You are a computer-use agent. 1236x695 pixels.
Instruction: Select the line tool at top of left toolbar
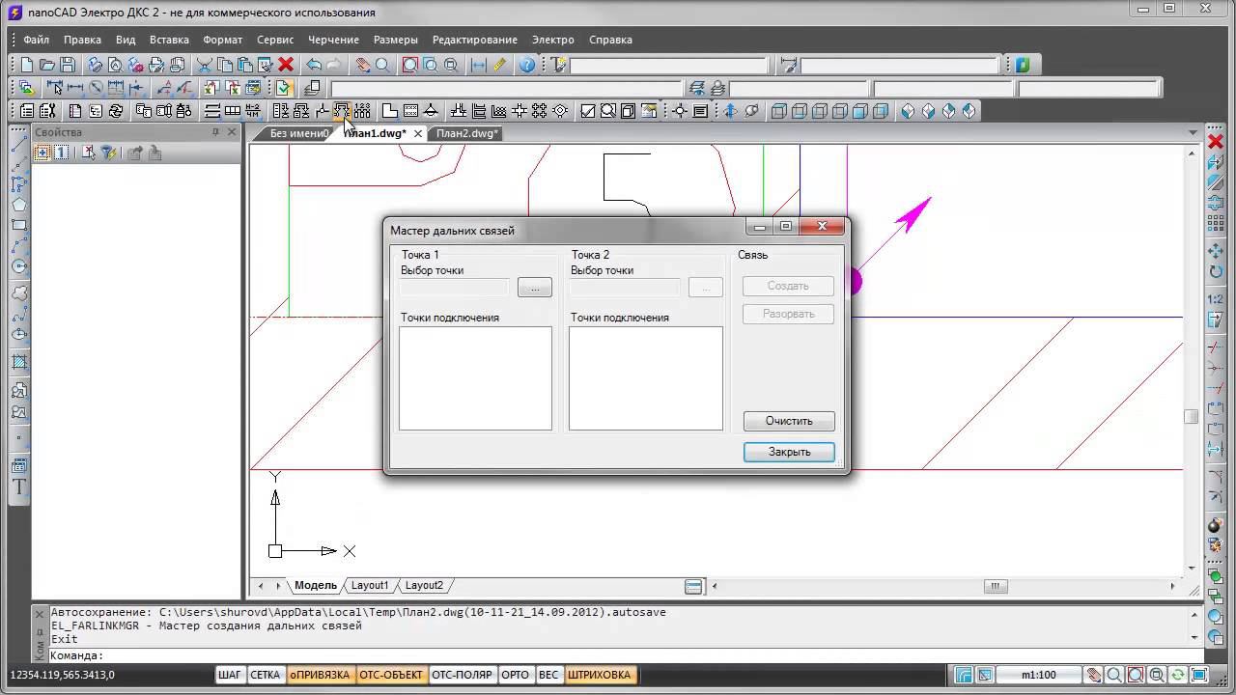pos(19,144)
